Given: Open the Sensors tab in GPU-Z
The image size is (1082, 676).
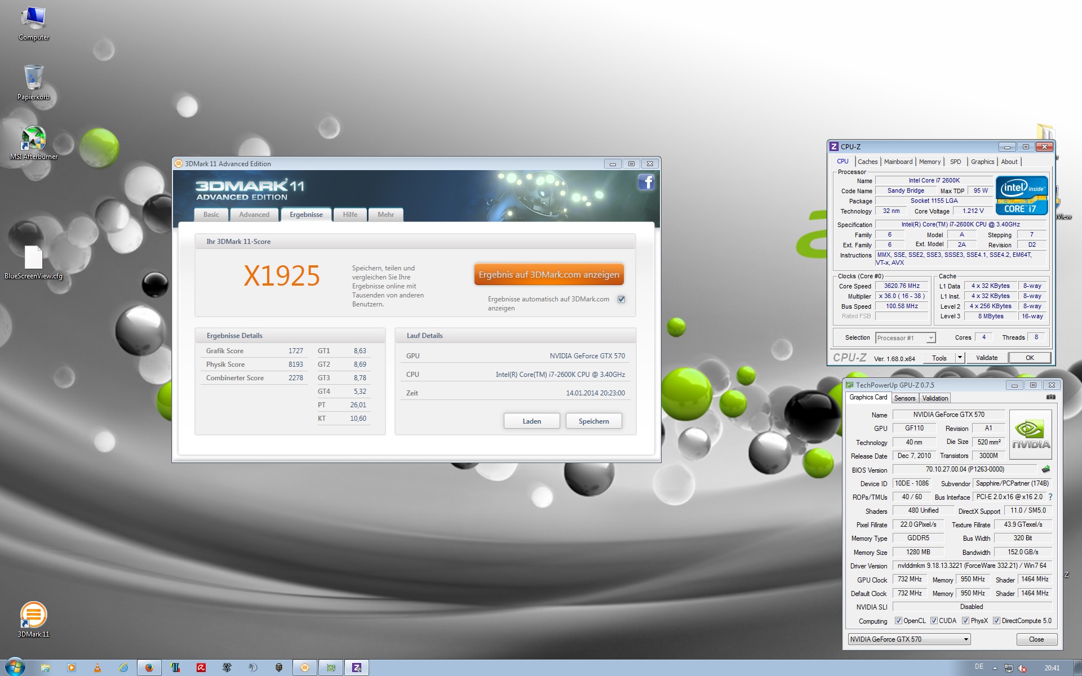Looking at the screenshot, I should pyautogui.click(x=904, y=398).
